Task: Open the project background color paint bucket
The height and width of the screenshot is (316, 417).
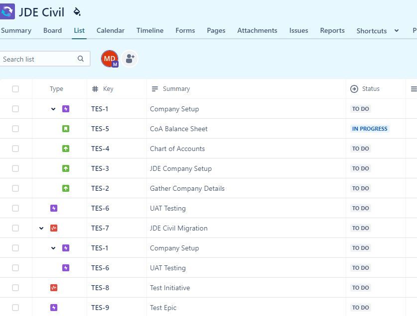Action: click(77, 12)
